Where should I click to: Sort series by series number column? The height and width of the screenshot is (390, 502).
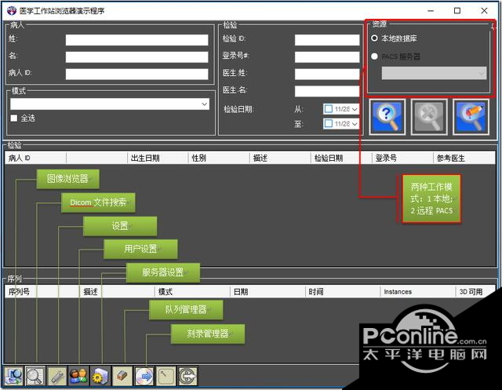click(x=42, y=292)
